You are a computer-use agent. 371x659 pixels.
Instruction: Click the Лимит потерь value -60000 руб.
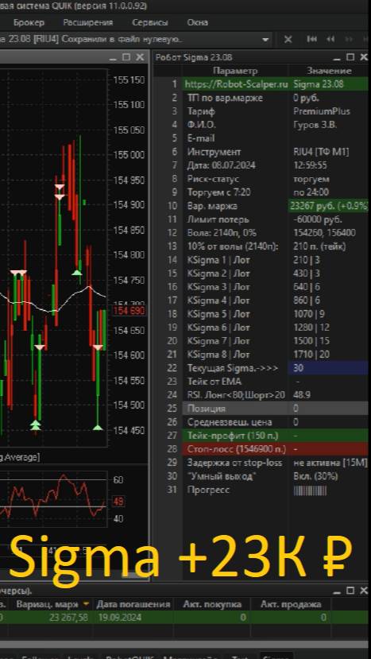[318, 219]
